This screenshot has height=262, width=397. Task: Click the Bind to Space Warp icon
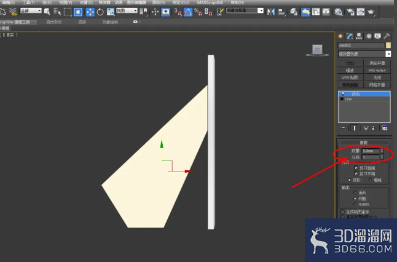tap(12, 12)
